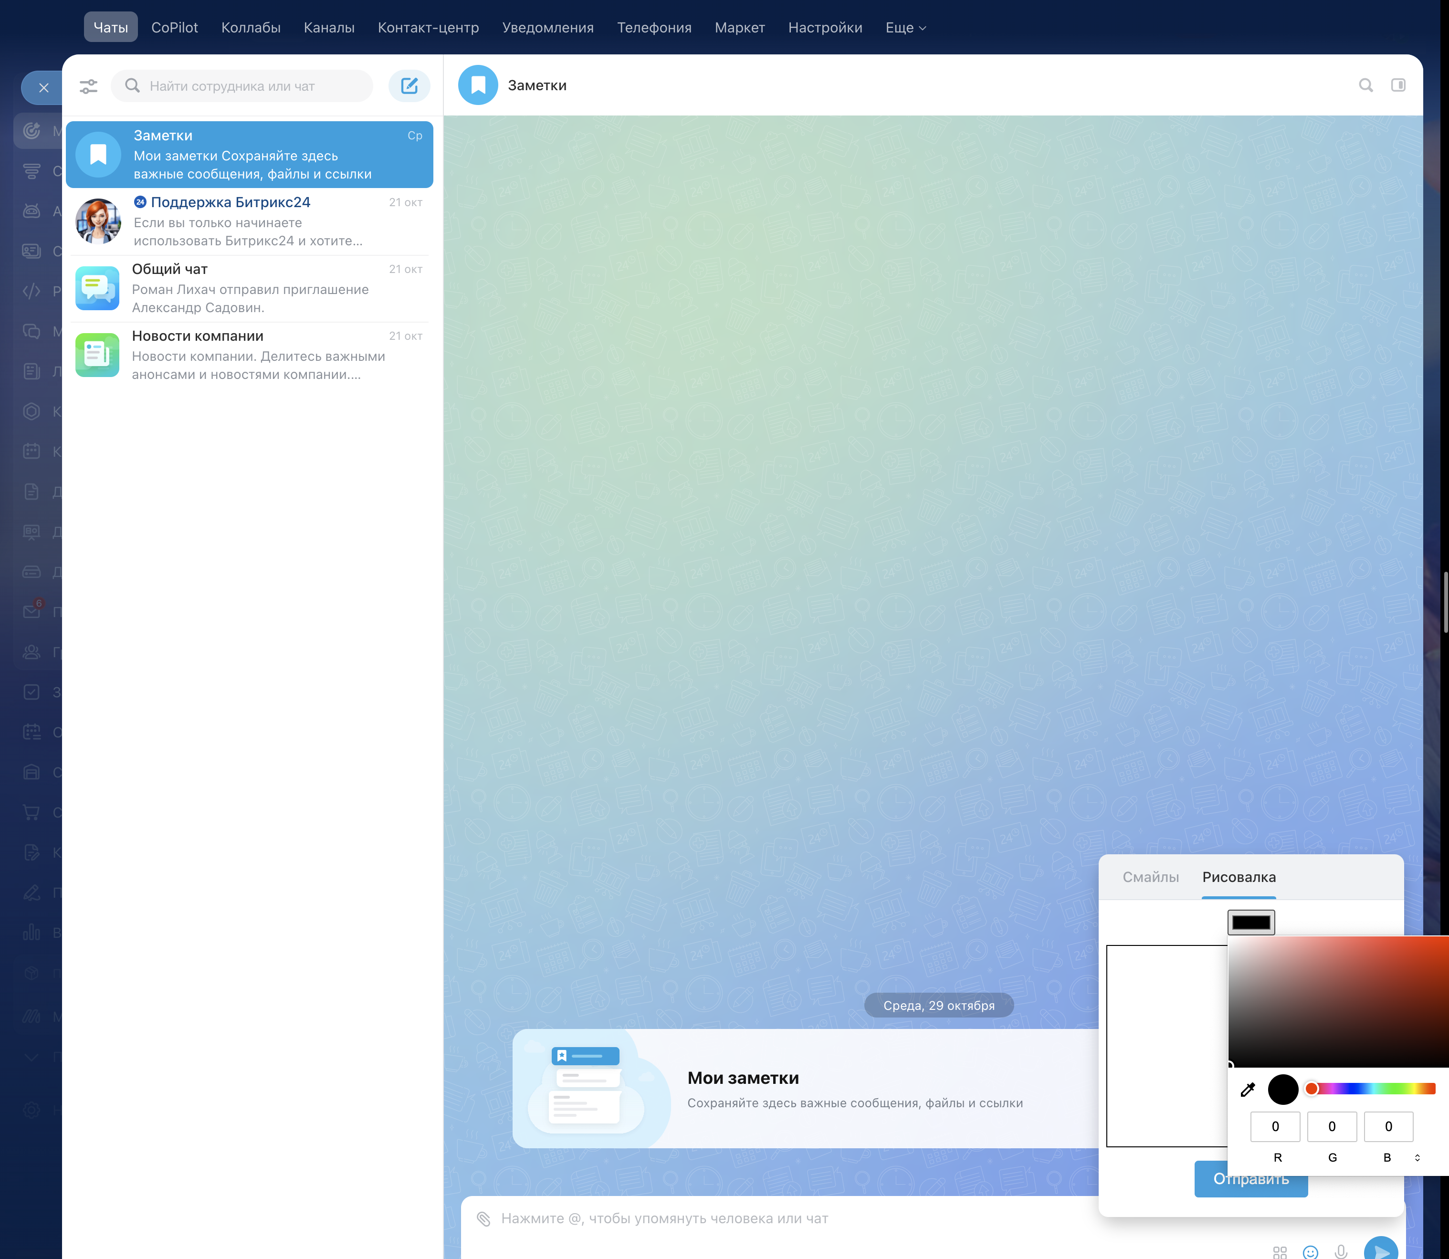Image resolution: width=1449 pixels, height=1259 pixels.
Task: Switch to the Смайлы tab
Action: [x=1150, y=877]
